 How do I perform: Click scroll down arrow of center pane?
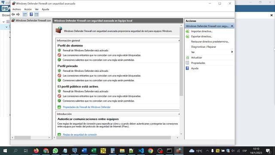click(x=181, y=134)
